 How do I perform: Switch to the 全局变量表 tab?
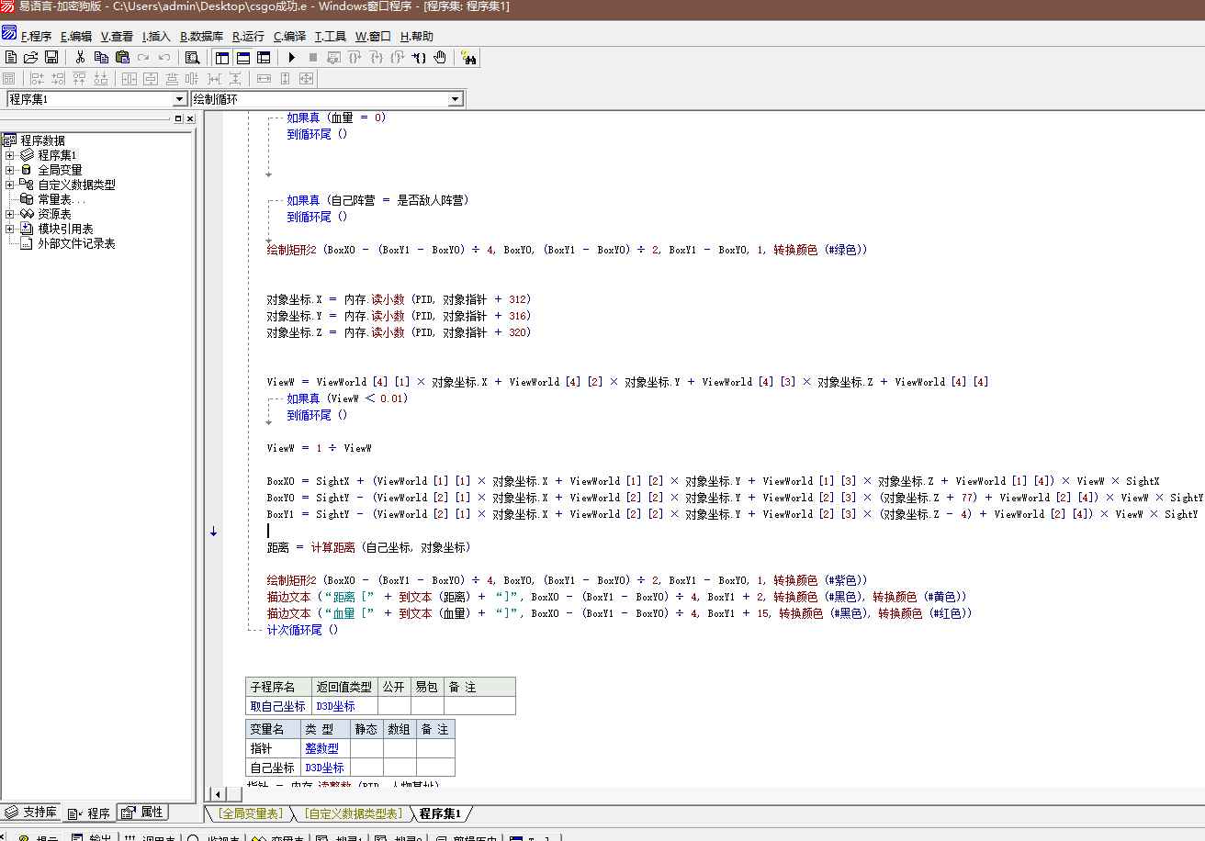(250, 813)
